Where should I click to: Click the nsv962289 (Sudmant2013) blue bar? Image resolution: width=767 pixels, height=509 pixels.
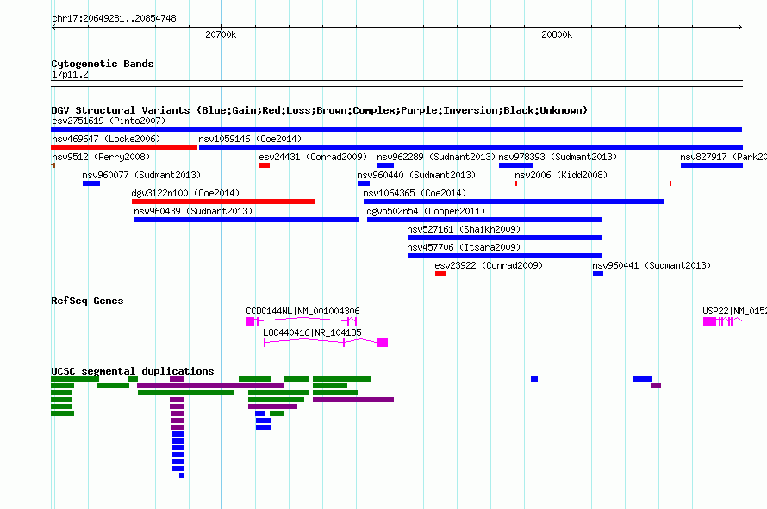point(385,165)
